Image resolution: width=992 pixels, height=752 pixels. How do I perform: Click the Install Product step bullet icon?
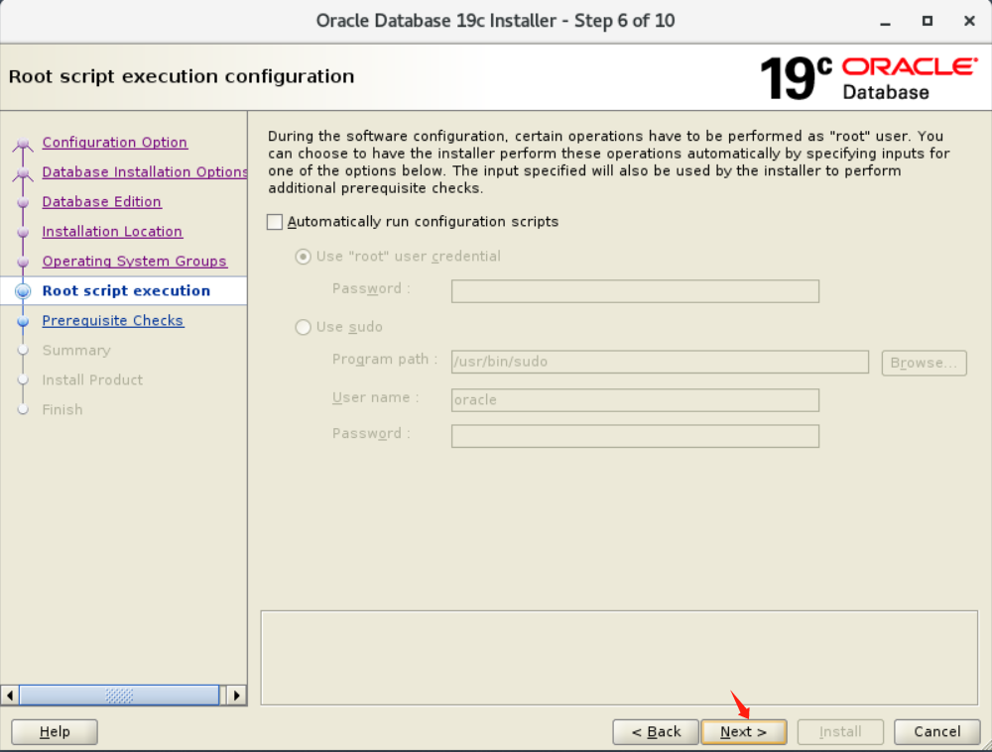[23, 379]
